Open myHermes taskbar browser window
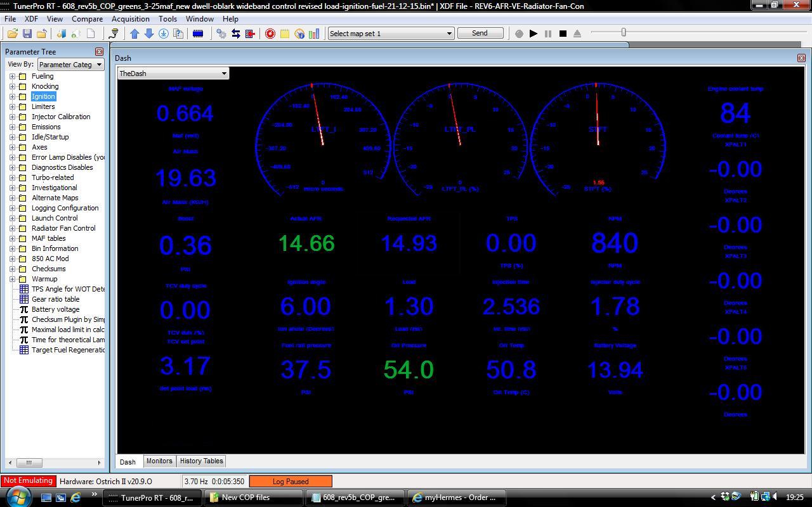The width and height of the screenshot is (812, 507). [455, 497]
